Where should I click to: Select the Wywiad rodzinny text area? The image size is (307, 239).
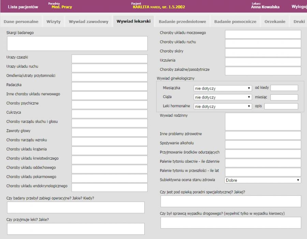[x=263, y=122]
